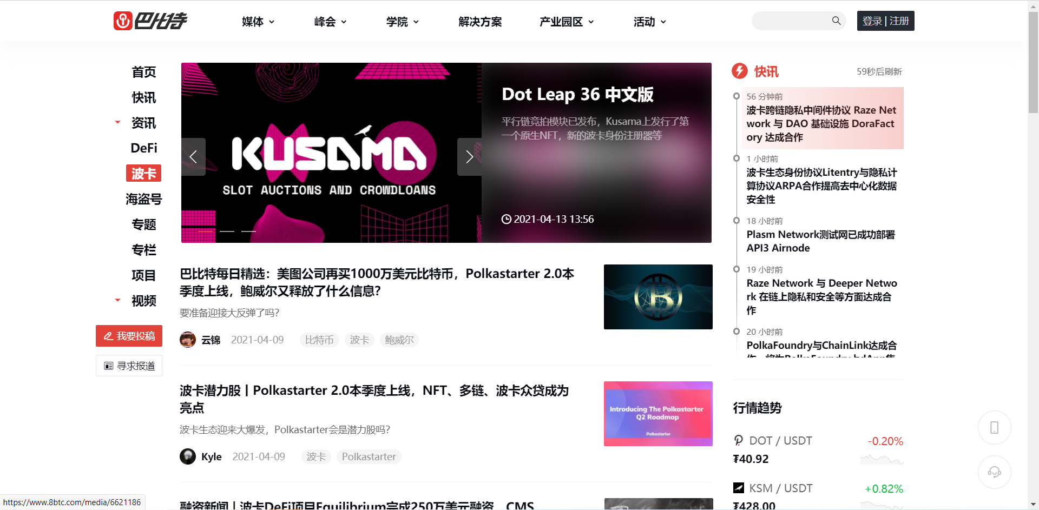Click the search magnifier icon

point(836,21)
